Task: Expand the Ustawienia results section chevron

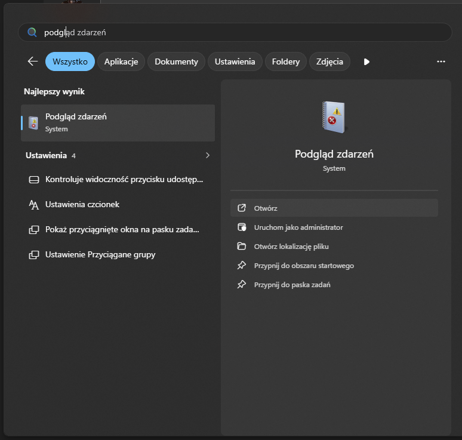Action: (208, 155)
